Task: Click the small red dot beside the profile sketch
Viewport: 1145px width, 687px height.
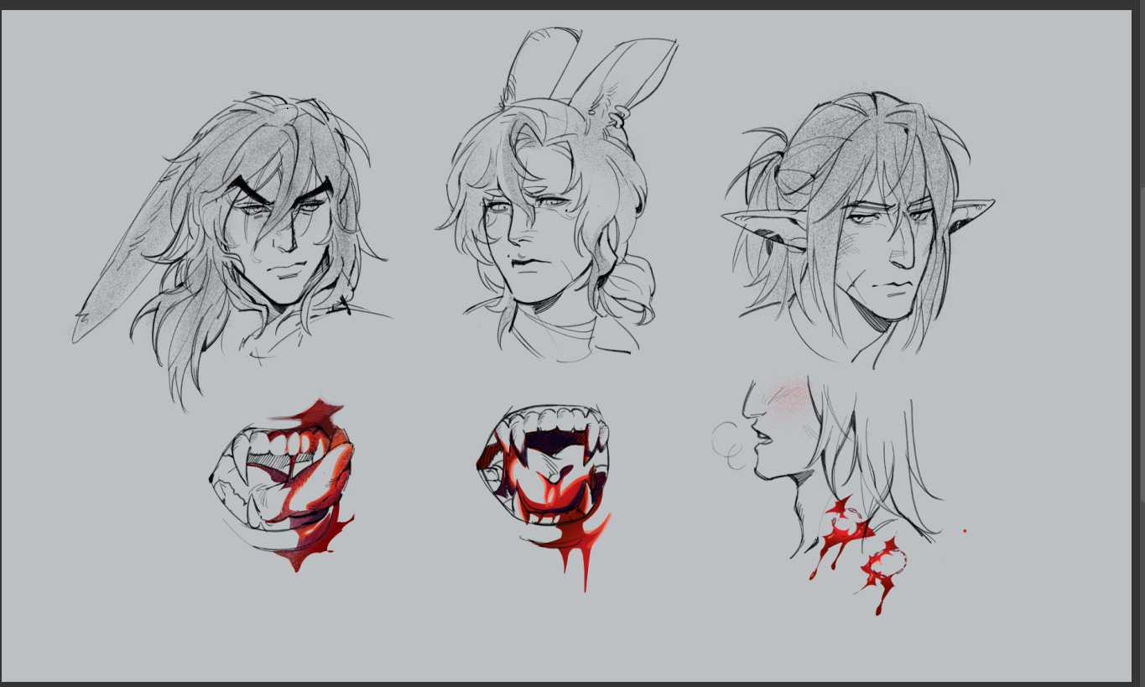Action: coord(965,531)
